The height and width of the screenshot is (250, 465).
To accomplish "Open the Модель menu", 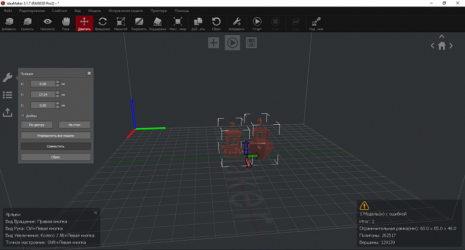I will (94, 11).
